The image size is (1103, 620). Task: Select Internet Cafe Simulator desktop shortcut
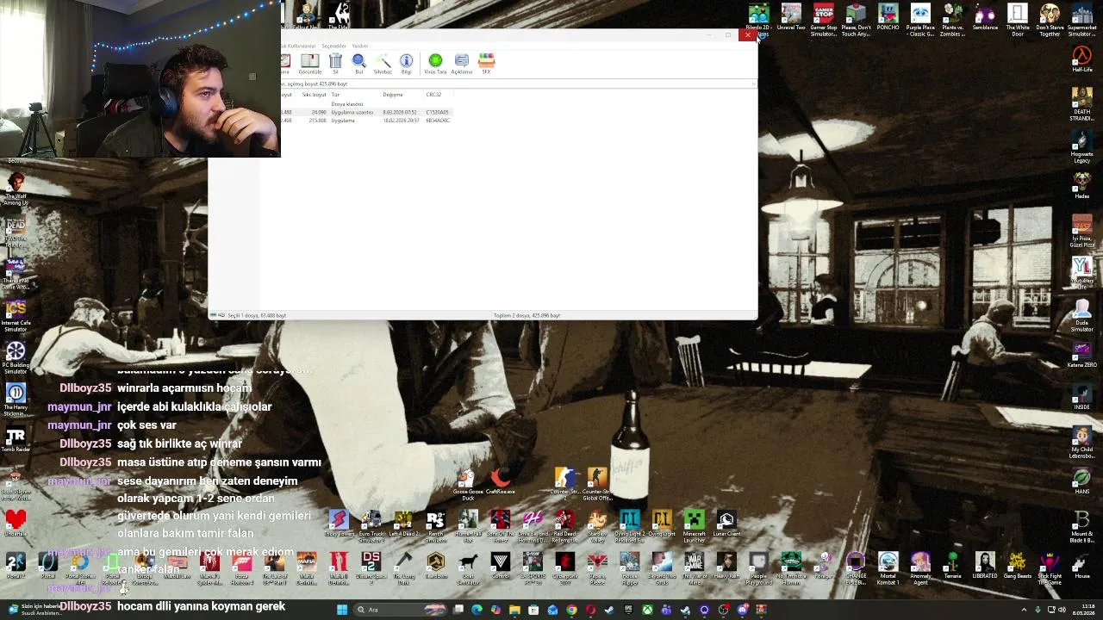[x=16, y=316]
